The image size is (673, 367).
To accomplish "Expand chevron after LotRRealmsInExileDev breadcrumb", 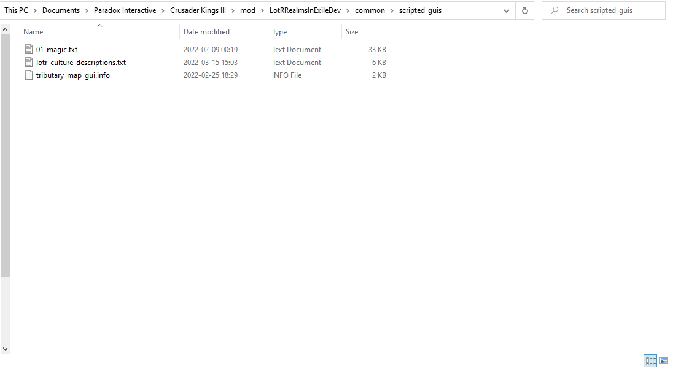I will pyautogui.click(x=348, y=10).
